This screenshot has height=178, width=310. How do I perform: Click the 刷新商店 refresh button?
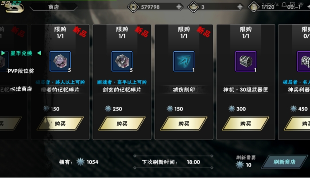284,162
